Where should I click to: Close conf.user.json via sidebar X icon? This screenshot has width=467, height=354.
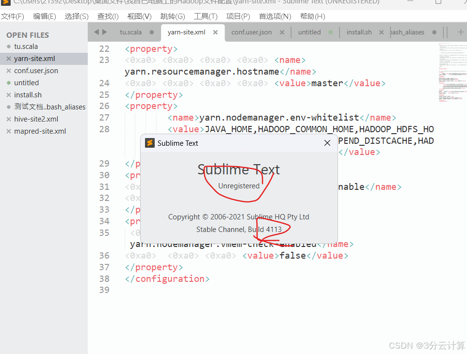coord(9,71)
